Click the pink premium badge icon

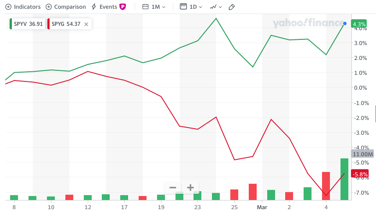point(123,7)
